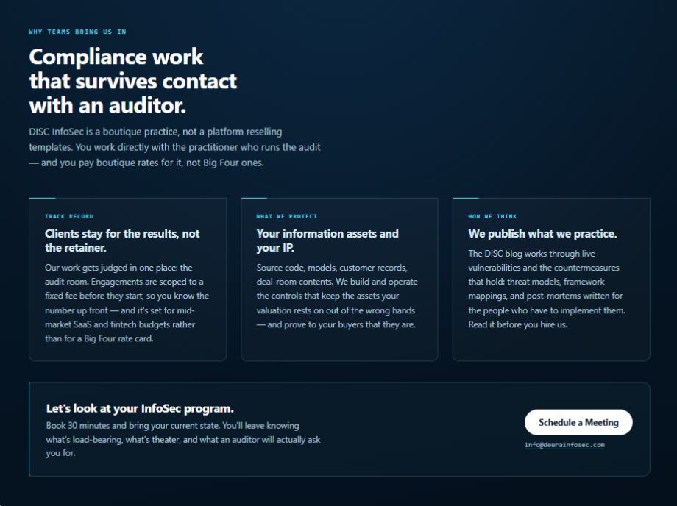Click the 'TRACK RECORD' card label

coord(69,216)
